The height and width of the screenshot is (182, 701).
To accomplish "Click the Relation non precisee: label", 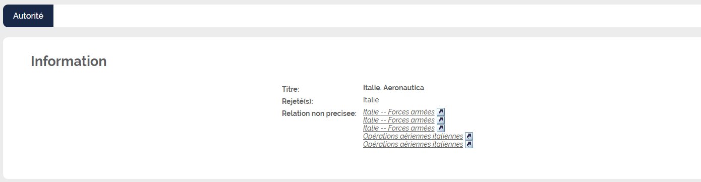I will tap(319, 113).
